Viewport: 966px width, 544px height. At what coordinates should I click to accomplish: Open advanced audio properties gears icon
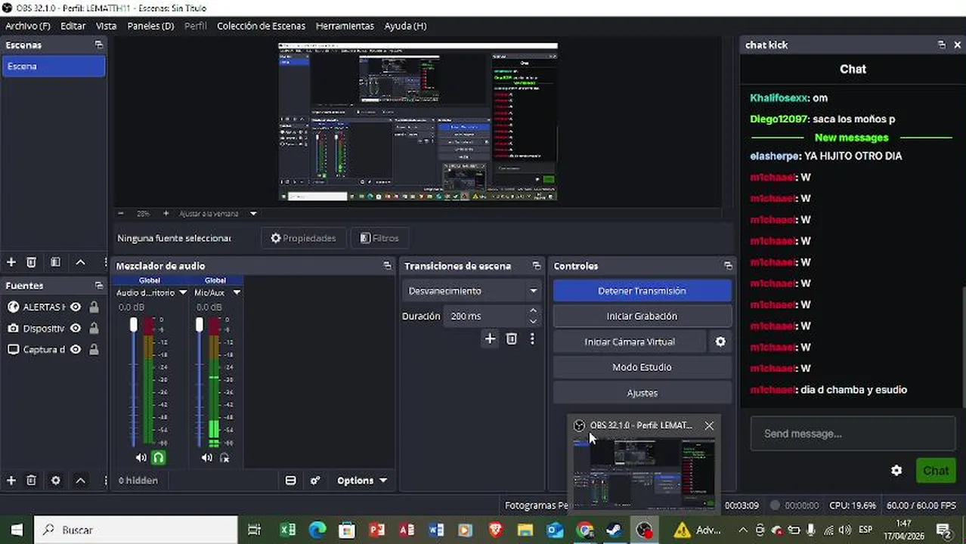coord(315,481)
